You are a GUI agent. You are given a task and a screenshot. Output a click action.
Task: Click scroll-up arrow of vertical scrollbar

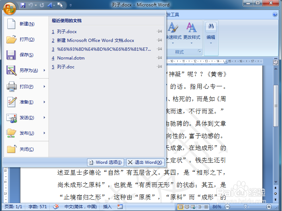[x=276, y=69]
